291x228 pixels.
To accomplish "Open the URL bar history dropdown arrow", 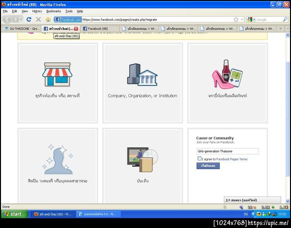I will (x=242, y=19).
